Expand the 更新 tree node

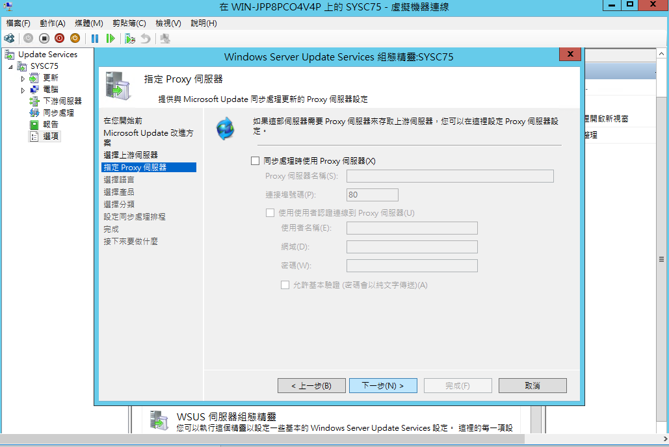pos(23,79)
